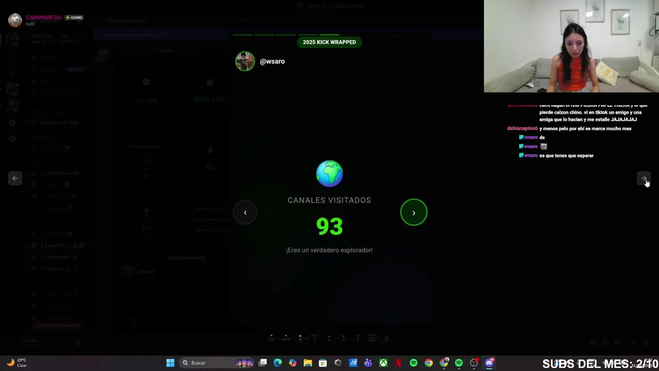Open Microsoft Store from the taskbar
Image resolution: width=659 pixels, height=371 pixels.
click(323, 363)
